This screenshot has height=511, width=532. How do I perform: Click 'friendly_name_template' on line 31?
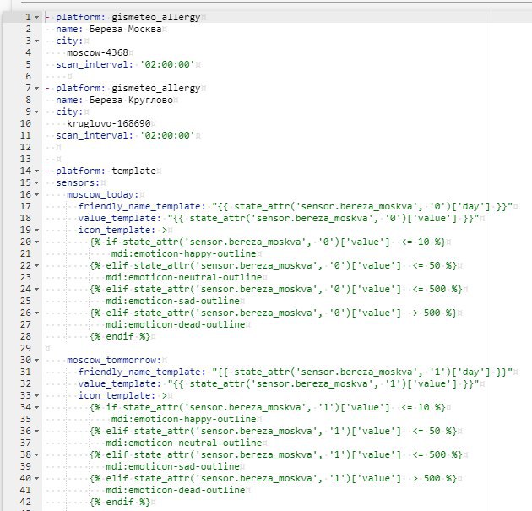(x=139, y=372)
